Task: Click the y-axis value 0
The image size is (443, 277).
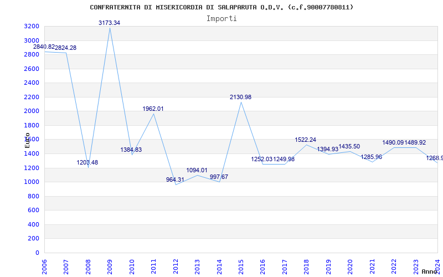Action: click(37, 253)
